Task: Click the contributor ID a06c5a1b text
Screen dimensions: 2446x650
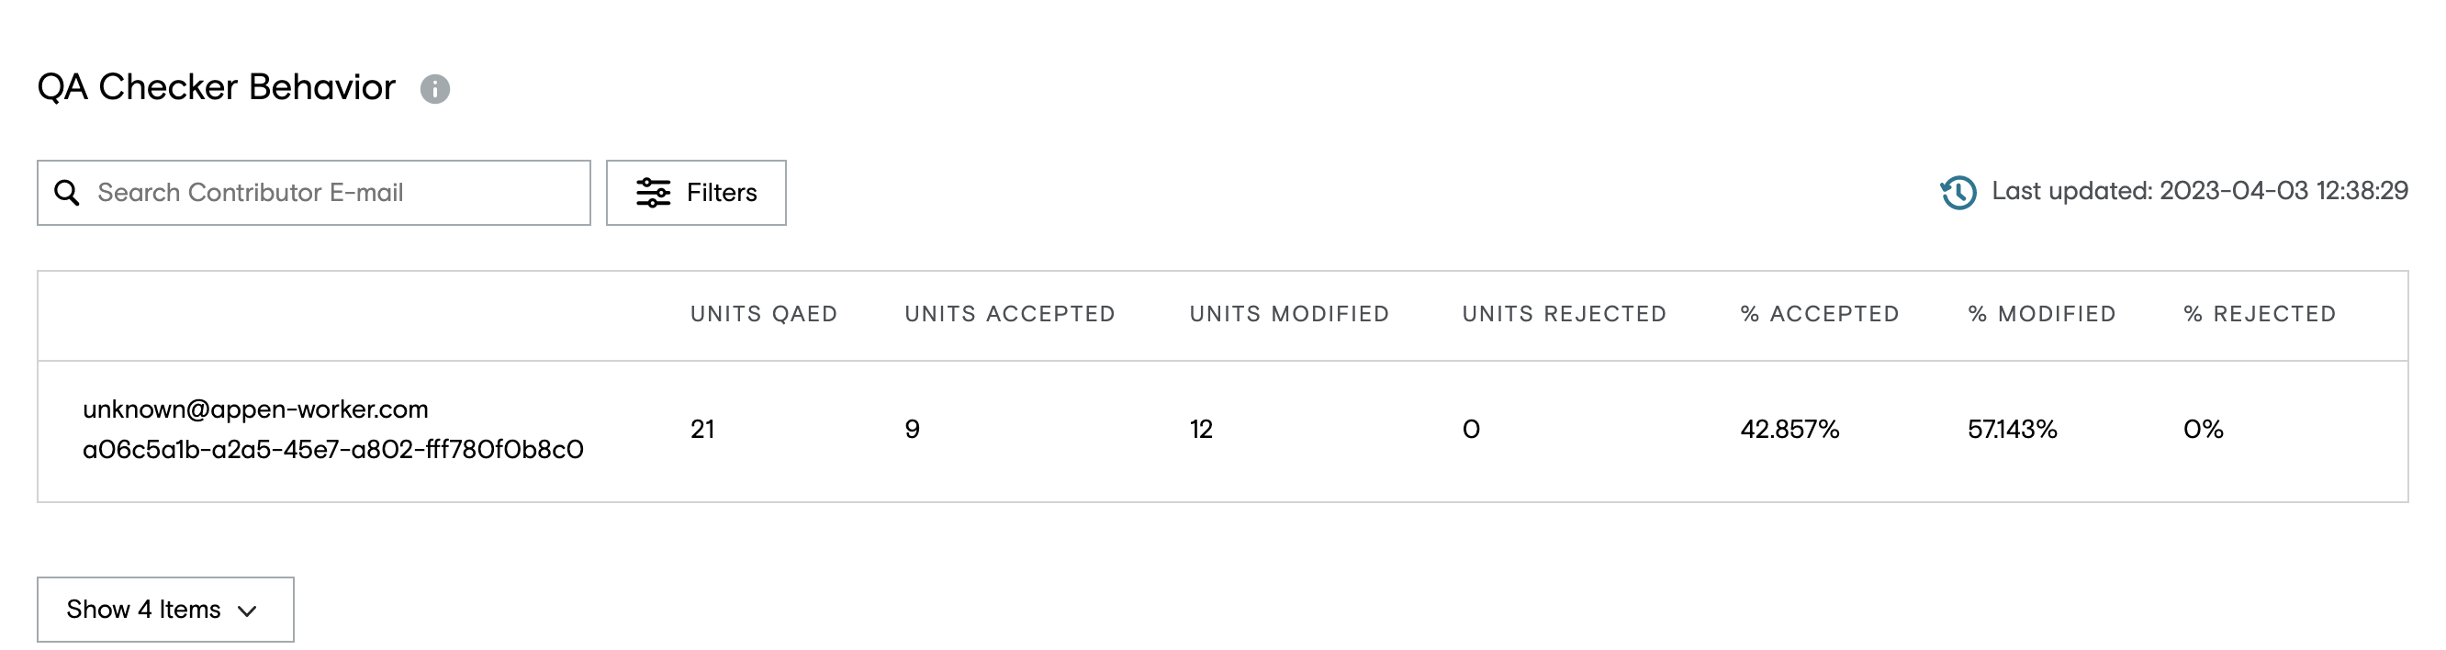Action: [x=333, y=450]
